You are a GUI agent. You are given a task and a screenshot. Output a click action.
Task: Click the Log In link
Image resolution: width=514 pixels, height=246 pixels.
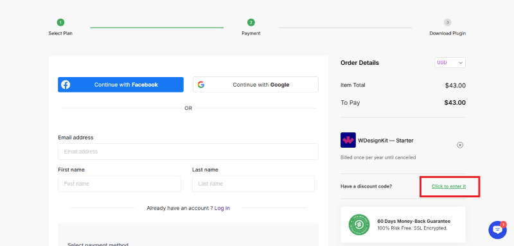pyautogui.click(x=222, y=208)
